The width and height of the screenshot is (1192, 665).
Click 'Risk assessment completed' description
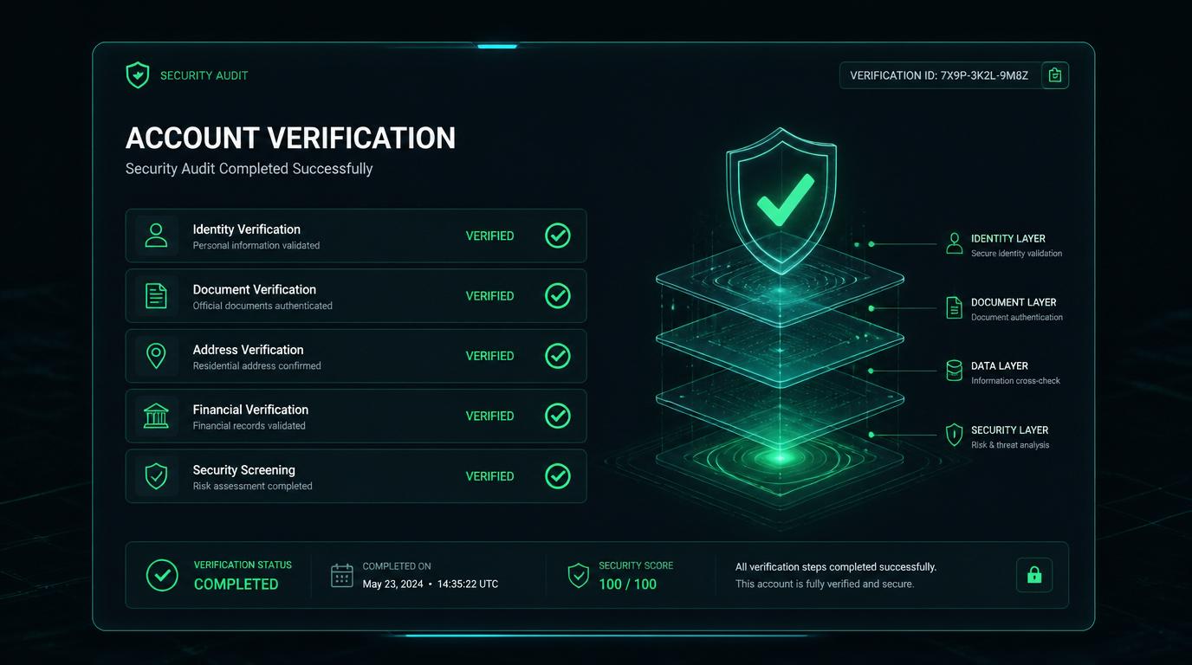coord(253,487)
